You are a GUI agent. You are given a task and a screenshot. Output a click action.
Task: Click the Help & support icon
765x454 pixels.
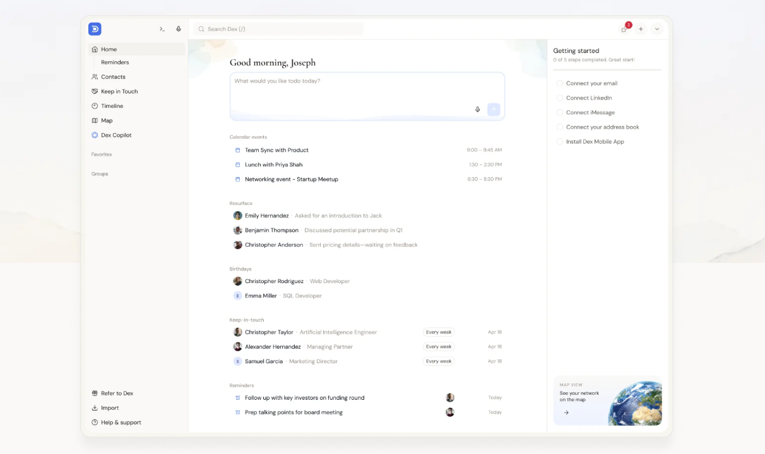(95, 422)
